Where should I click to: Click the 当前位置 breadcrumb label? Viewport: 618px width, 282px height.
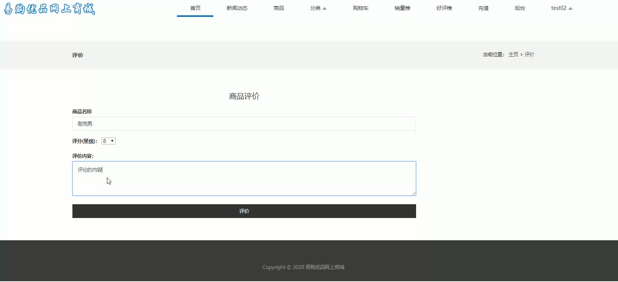tap(493, 54)
